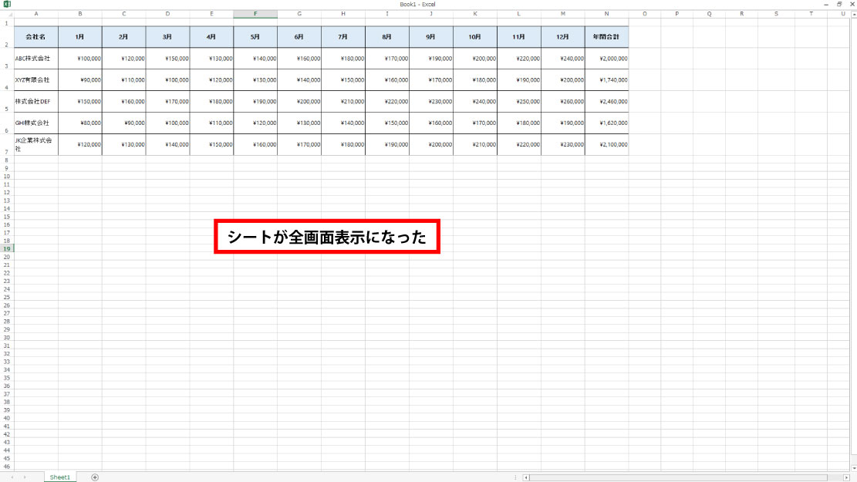Select the 3月 header cell

click(168, 36)
